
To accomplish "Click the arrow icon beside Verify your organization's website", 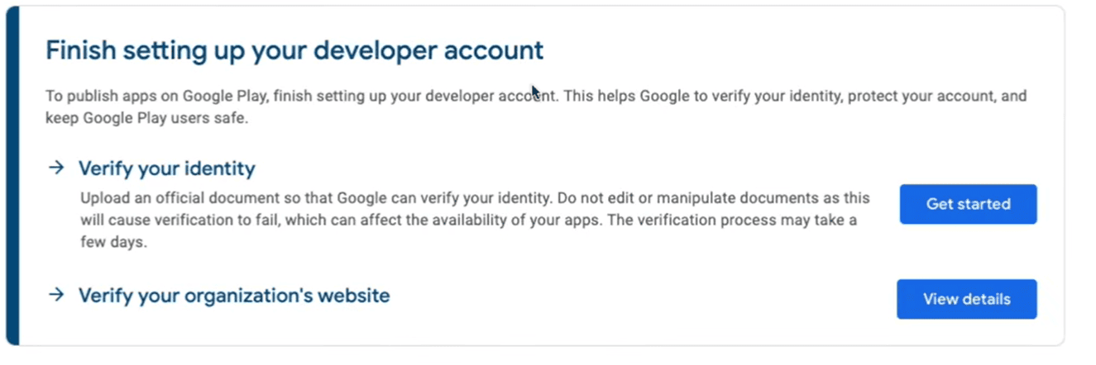I will pos(56,295).
